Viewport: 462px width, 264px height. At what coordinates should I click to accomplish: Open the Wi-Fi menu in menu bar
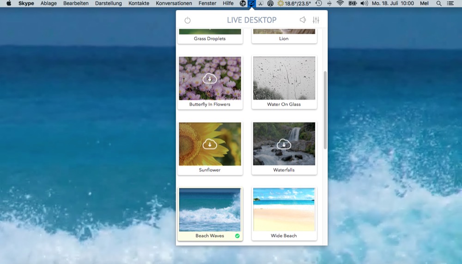tap(340, 4)
